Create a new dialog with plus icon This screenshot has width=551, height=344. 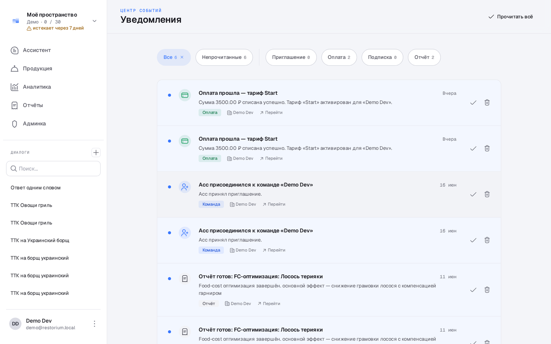point(96,153)
